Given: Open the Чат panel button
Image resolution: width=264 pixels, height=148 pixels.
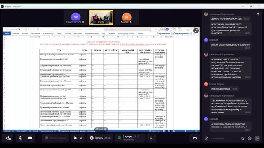Looking at the screenshot, I should coord(78,138).
